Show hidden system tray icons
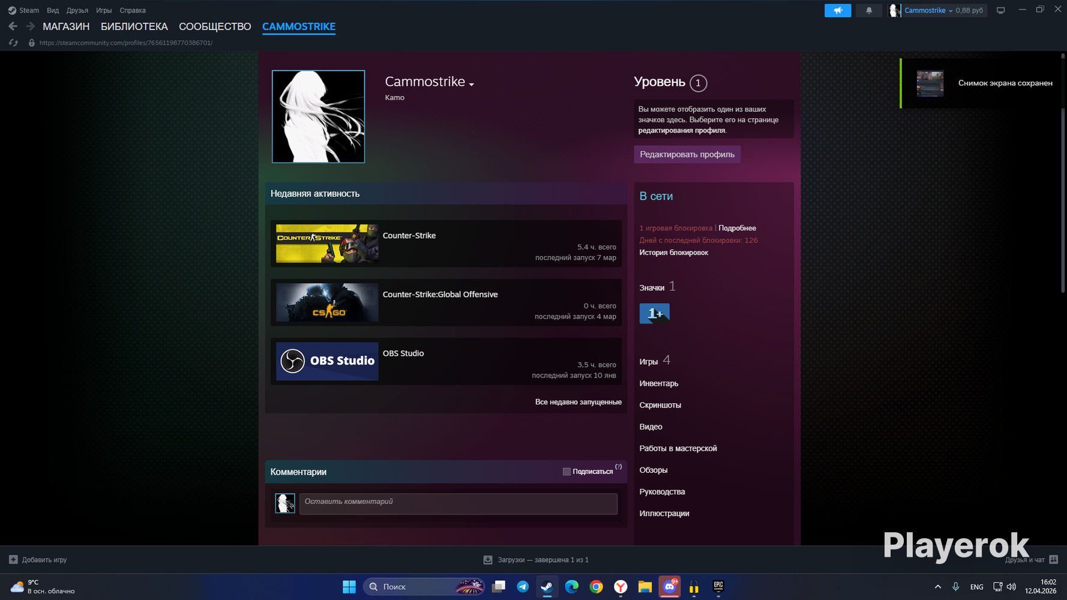This screenshot has height=600, width=1067. [937, 587]
